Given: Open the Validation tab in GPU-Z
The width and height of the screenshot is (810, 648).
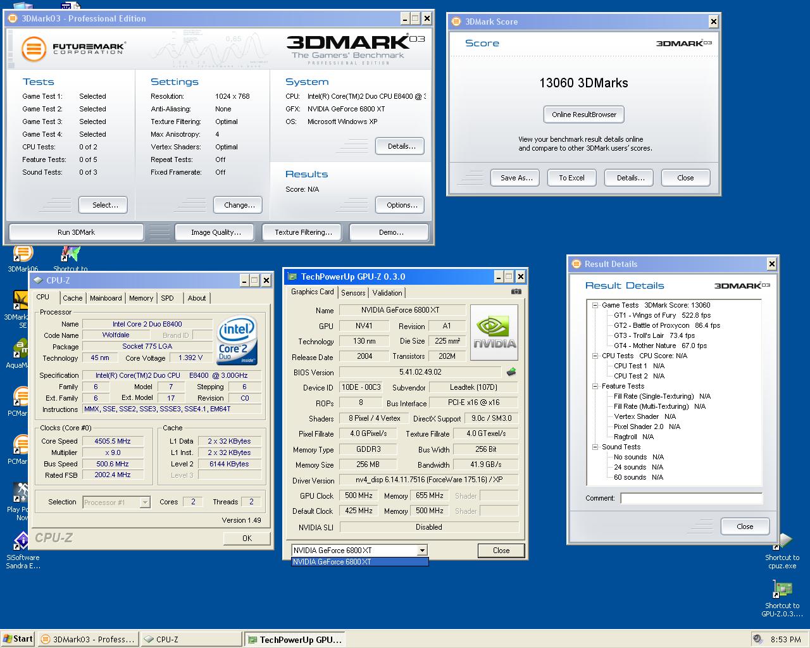Looking at the screenshot, I should click(x=387, y=293).
